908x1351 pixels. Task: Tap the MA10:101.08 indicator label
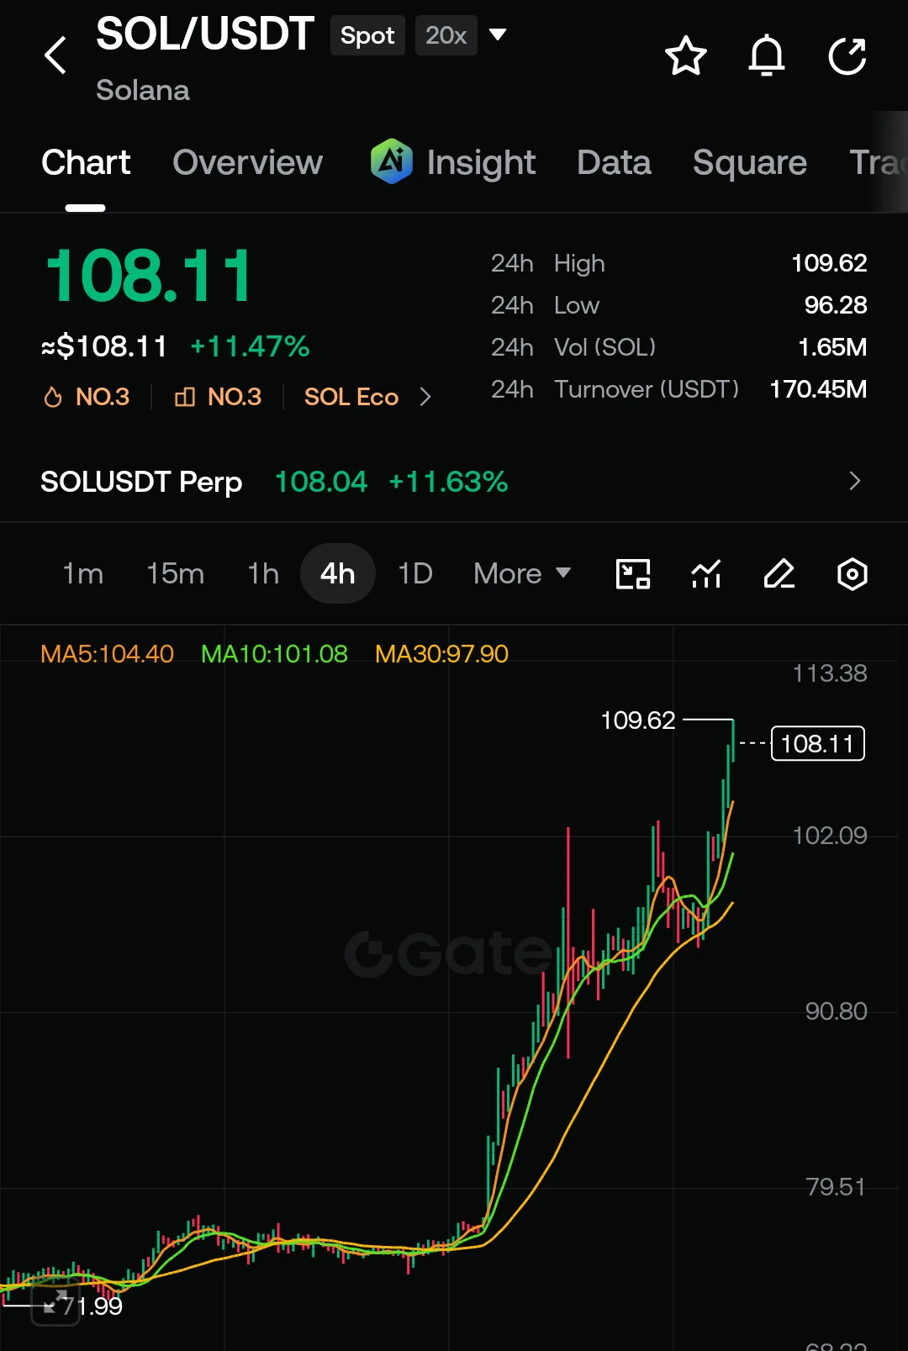[x=274, y=653]
